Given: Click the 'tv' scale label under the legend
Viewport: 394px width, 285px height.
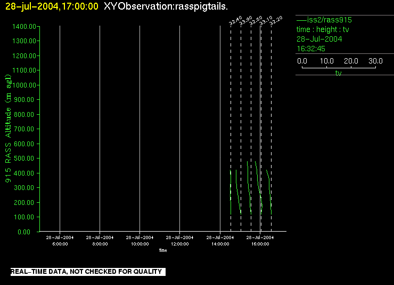Looking at the screenshot, I should coord(339,73).
